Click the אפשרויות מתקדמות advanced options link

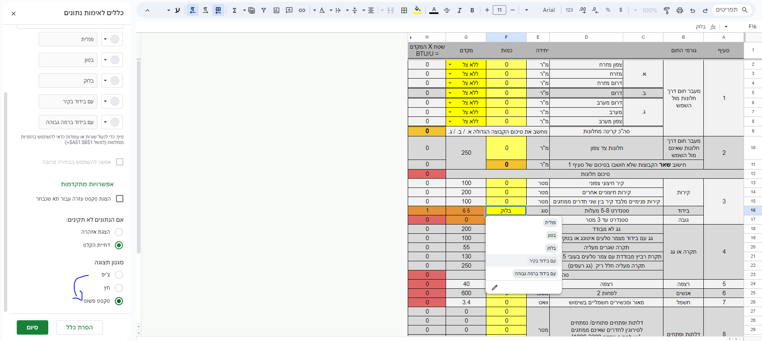[87, 184]
